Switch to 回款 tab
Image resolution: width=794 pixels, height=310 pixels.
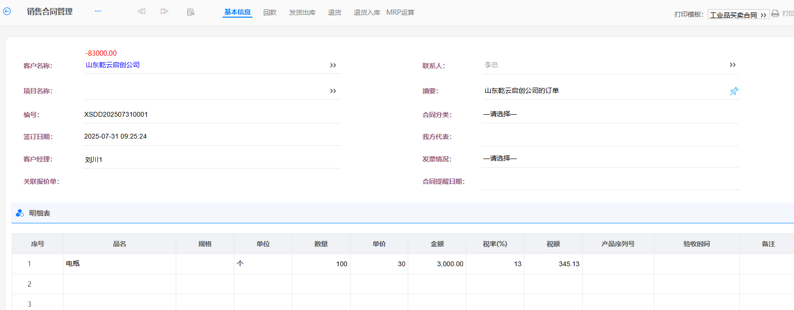(x=270, y=12)
